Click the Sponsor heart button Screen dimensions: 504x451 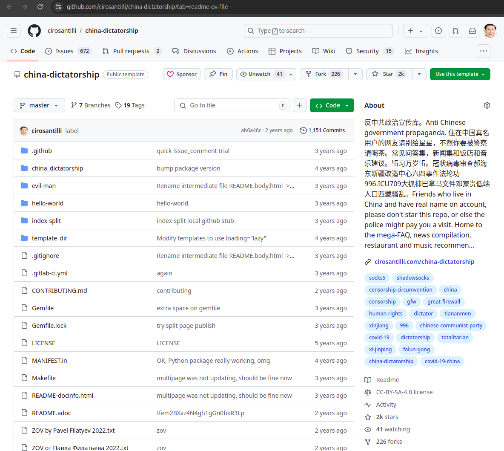182,74
